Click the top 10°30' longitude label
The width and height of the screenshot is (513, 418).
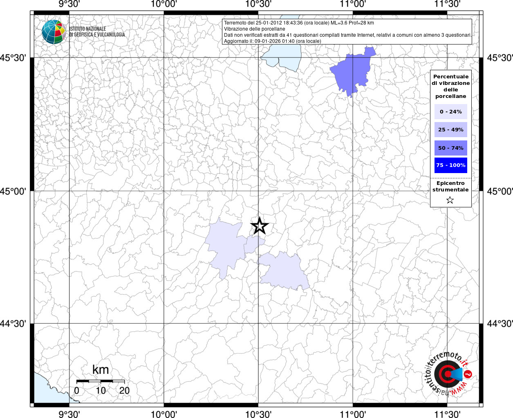point(258,4)
